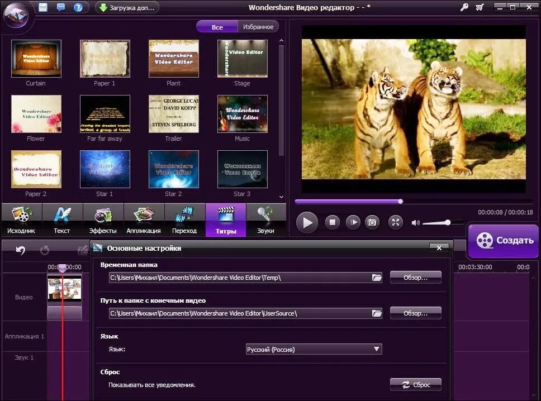Screen dimensions: 541x401
Task: Click the snapshot camera icon under the preview
Action: click(x=372, y=222)
